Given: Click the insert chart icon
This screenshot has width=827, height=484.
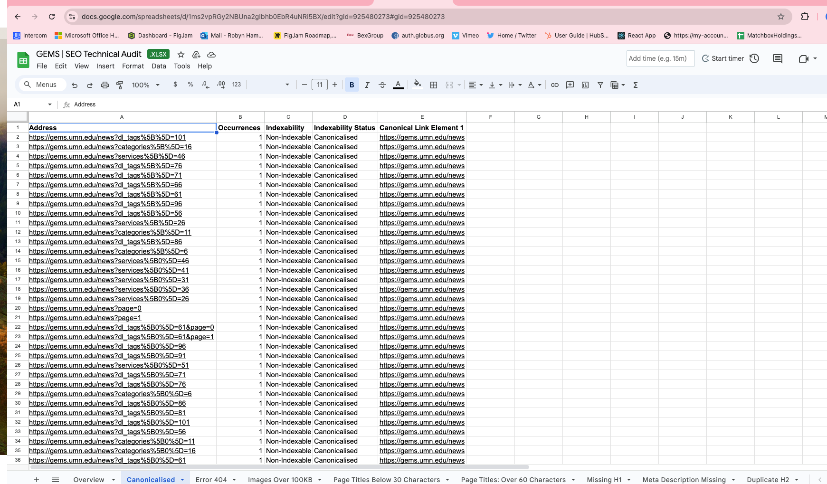Looking at the screenshot, I should pyautogui.click(x=585, y=85).
